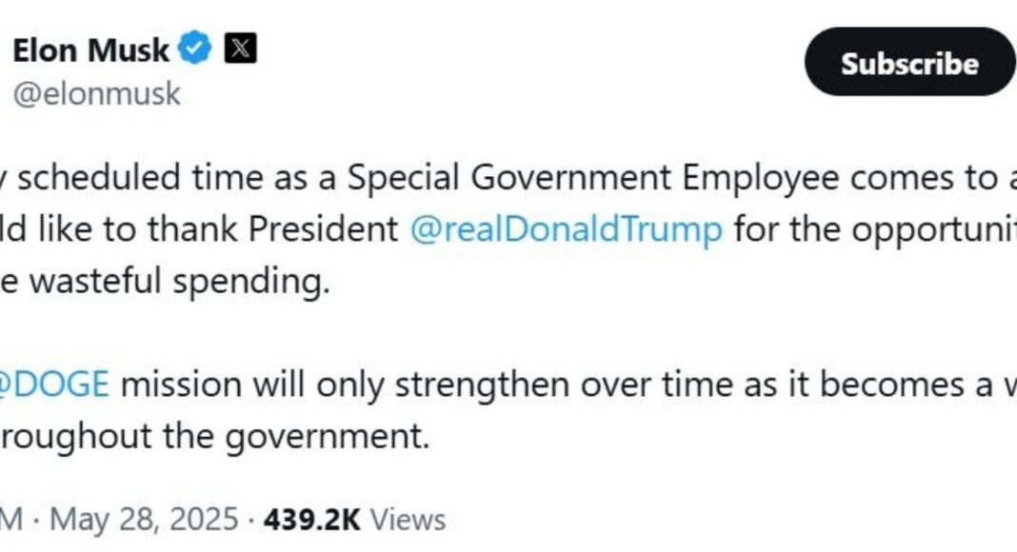This screenshot has width=1017, height=552.
Task: Click the X affiliation badge icon
Action: pyautogui.click(x=240, y=49)
